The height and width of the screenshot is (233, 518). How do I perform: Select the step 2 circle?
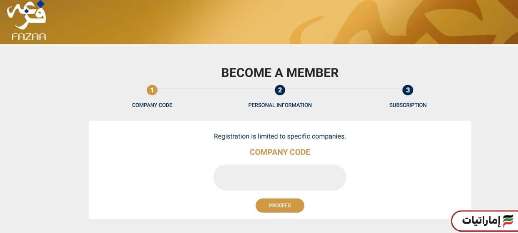[x=280, y=90]
